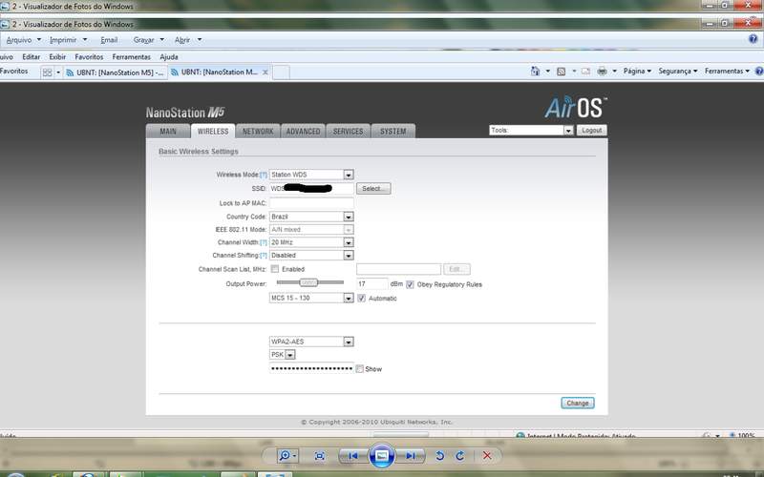Open the browser new tab button
Image resolution: width=764 pixels, height=477 pixels.
tap(281, 73)
